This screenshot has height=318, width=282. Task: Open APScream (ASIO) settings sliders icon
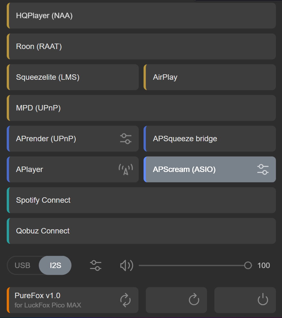(x=263, y=169)
